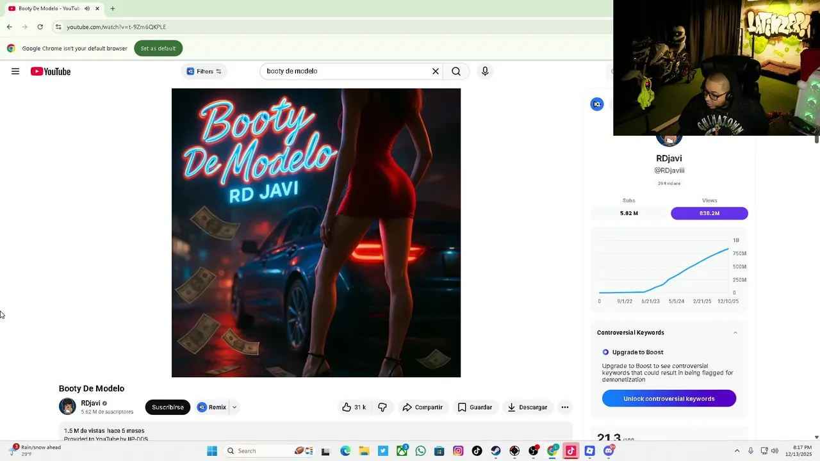
Task: Go back with browser back arrow
Action: [x=9, y=27]
